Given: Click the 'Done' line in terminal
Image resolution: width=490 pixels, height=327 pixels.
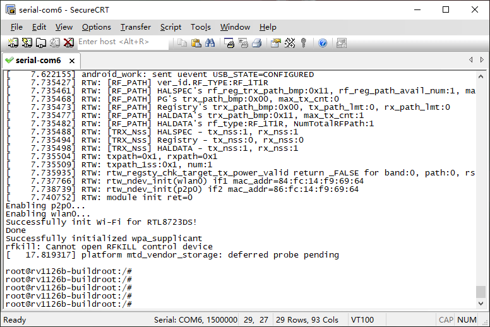Looking at the screenshot, I should pyautogui.click(x=16, y=230).
